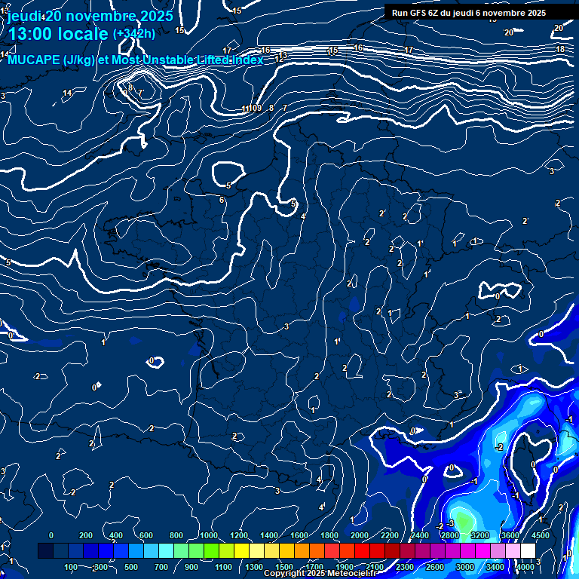Click the '-3' lifted index contour label
Screen dimensions: 579x579
coord(450,524)
